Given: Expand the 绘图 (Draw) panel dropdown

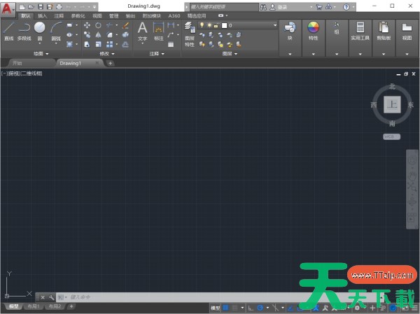Looking at the screenshot, I should (x=41, y=53).
